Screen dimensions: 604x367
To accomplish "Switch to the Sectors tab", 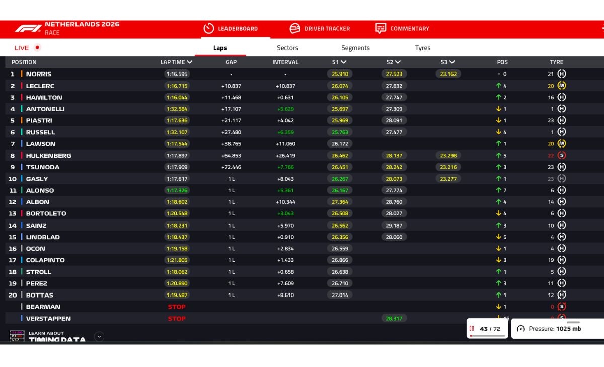I will point(287,48).
